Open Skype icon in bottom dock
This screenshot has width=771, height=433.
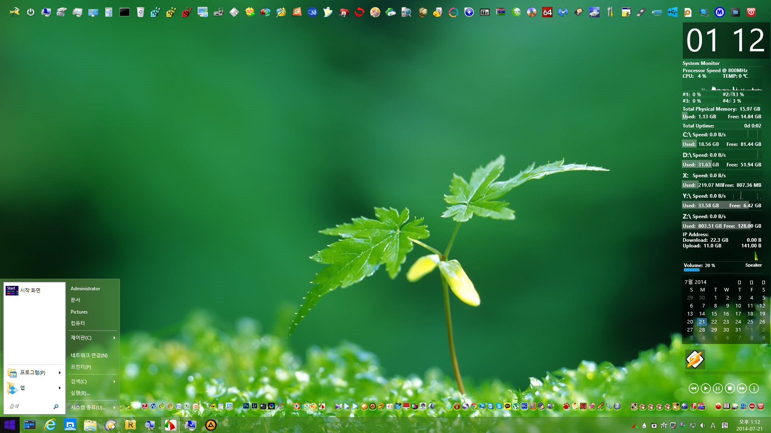[x=499, y=406]
